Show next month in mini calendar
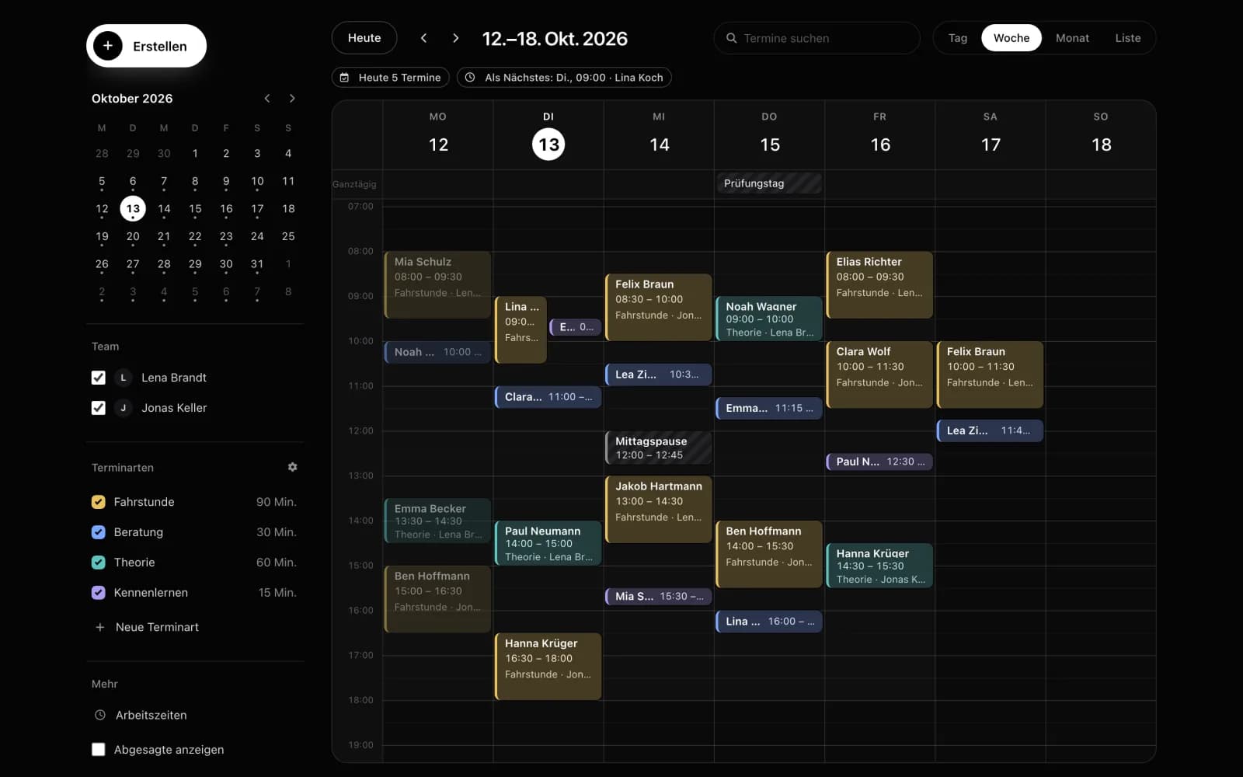 point(292,98)
